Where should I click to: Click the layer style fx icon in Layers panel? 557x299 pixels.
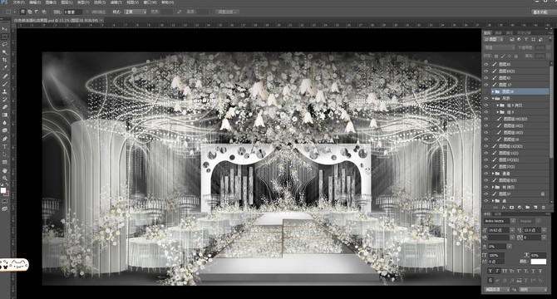[504, 207]
